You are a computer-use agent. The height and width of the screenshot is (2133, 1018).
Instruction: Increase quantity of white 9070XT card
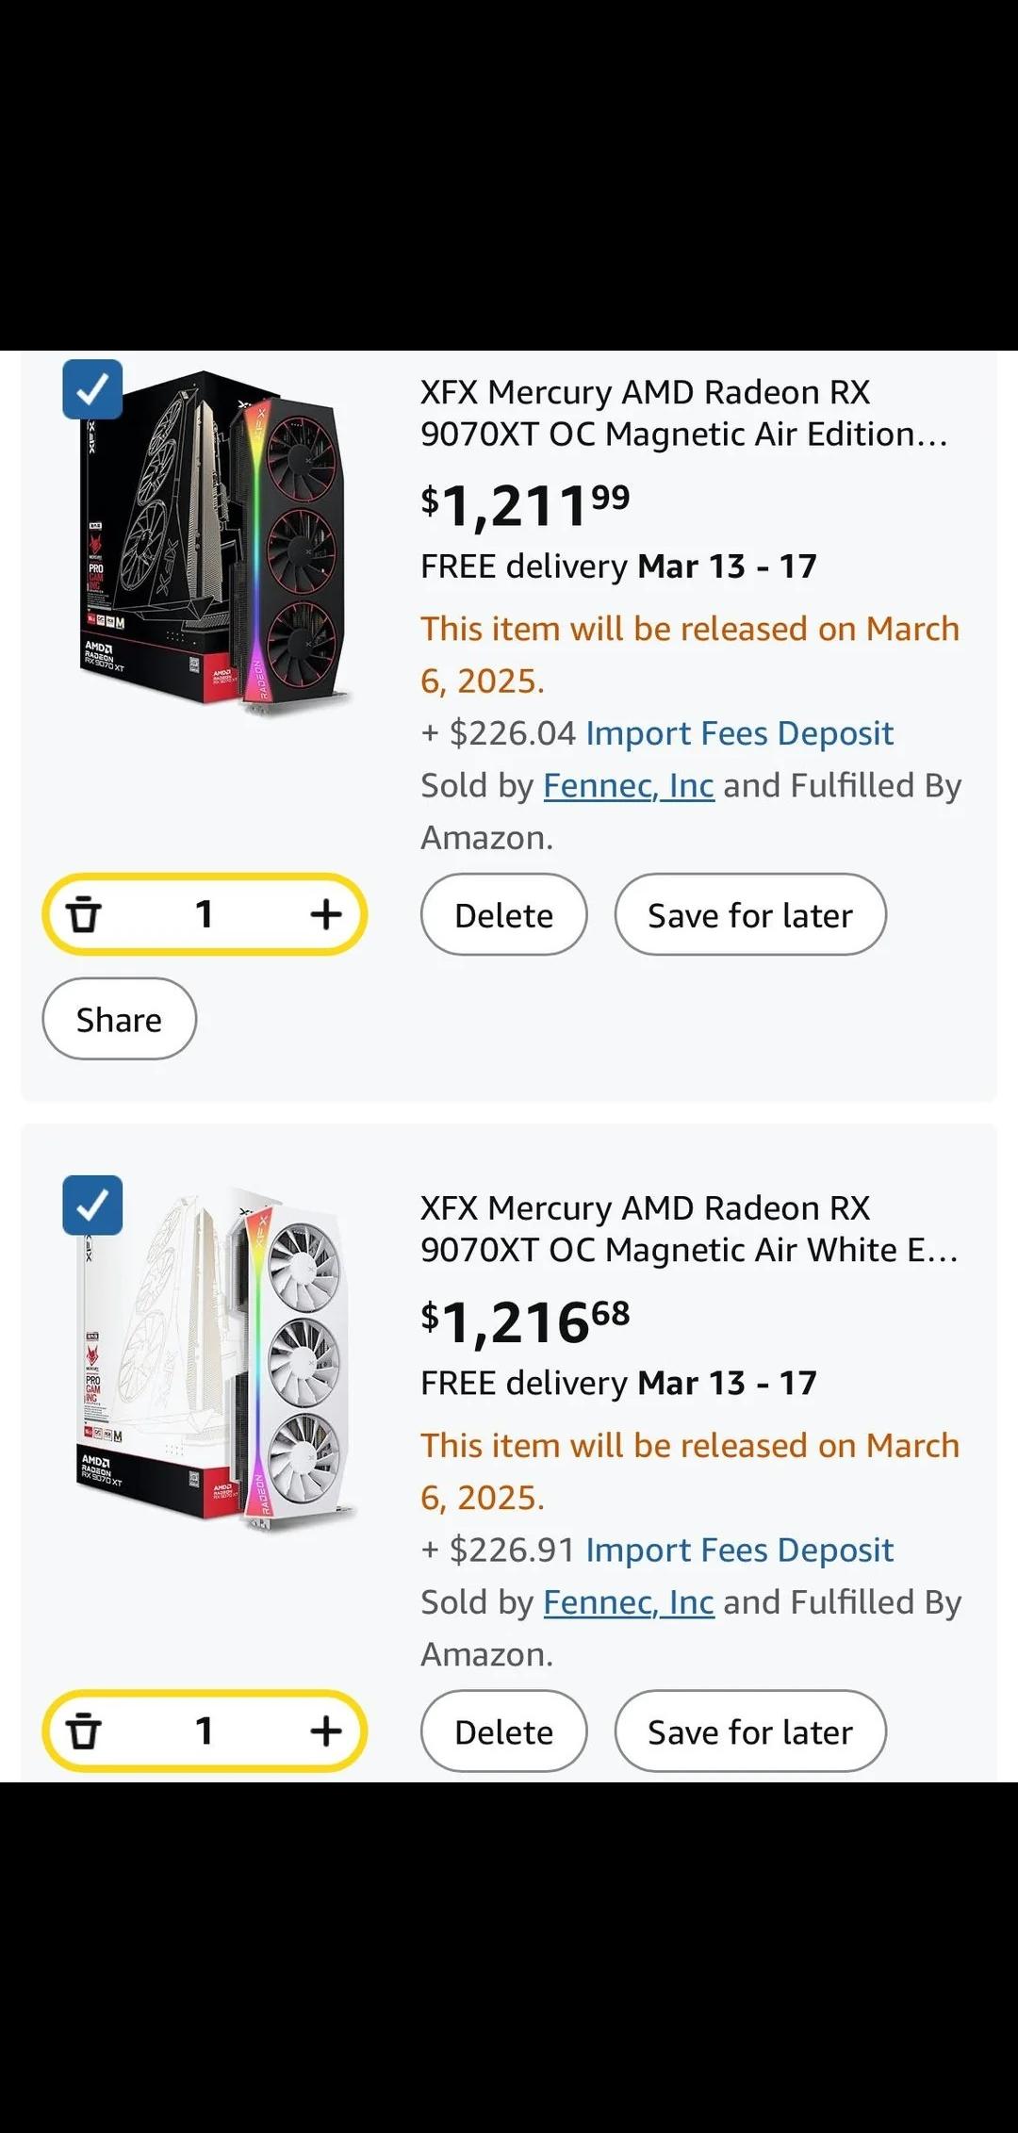(325, 1731)
